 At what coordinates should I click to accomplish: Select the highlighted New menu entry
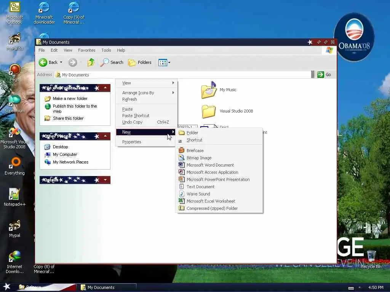click(x=146, y=132)
